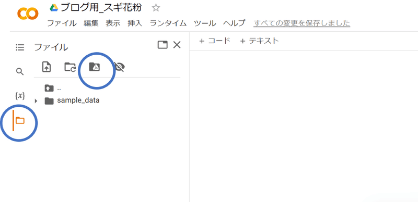Open files panel in new tab icon
Image resolution: width=418 pixels, height=202 pixels.
coord(162,45)
